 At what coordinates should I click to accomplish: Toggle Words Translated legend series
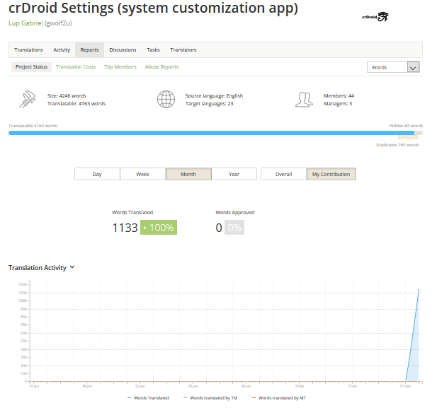(x=148, y=398)
